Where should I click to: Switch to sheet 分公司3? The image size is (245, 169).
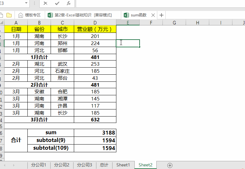tap(84, 165)
